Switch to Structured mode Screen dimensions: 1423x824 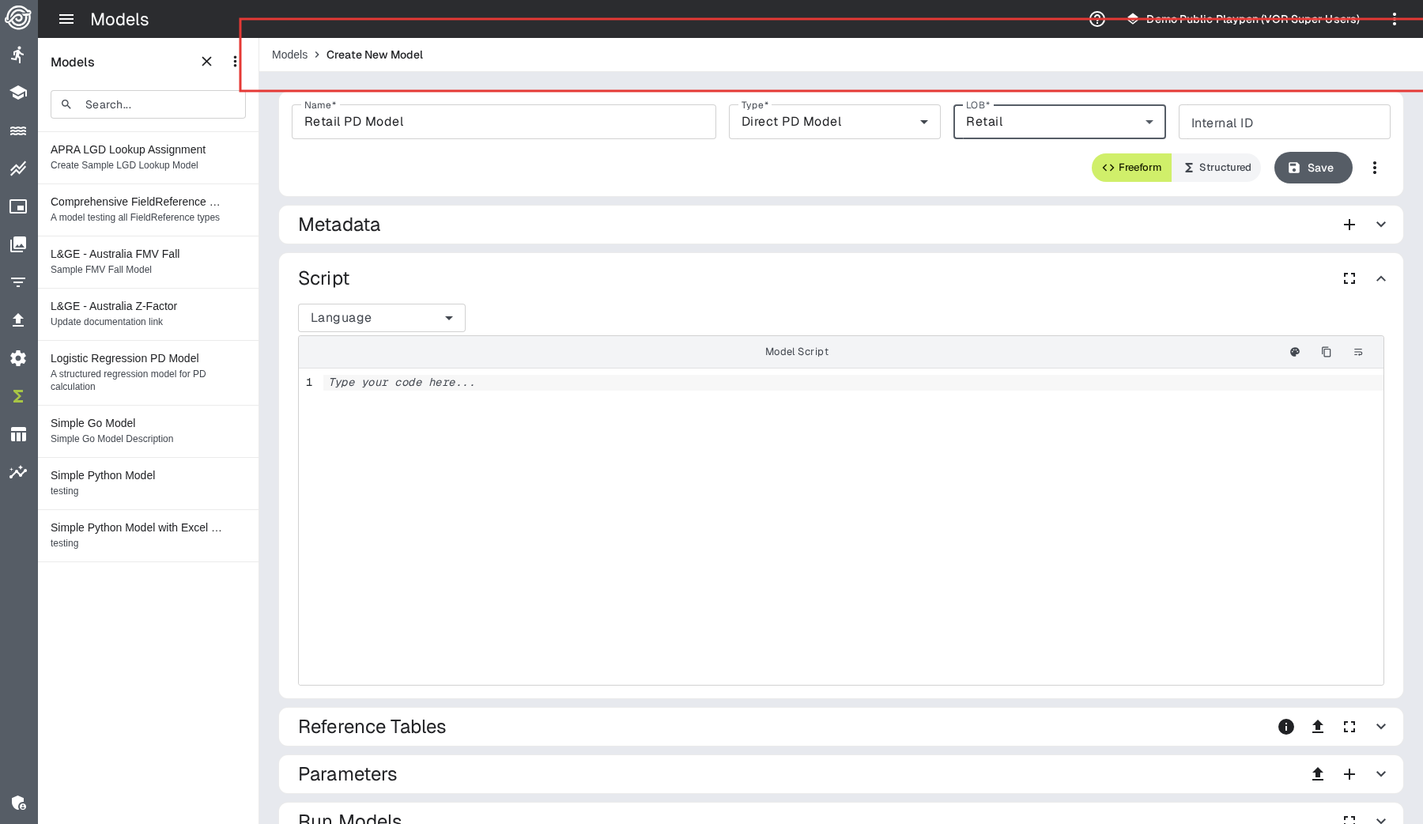coord(1217,168)
